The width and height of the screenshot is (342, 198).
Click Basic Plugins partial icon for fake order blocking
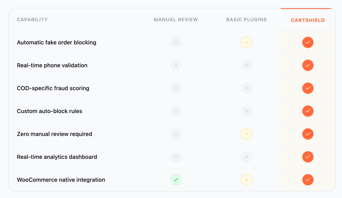[x=246, y=42]
